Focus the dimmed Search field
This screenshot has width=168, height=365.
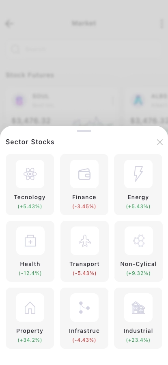click(x=84, y=49)
